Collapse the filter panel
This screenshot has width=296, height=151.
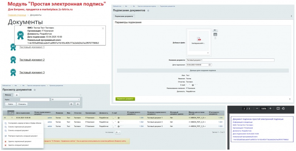[x=80, y=95]
